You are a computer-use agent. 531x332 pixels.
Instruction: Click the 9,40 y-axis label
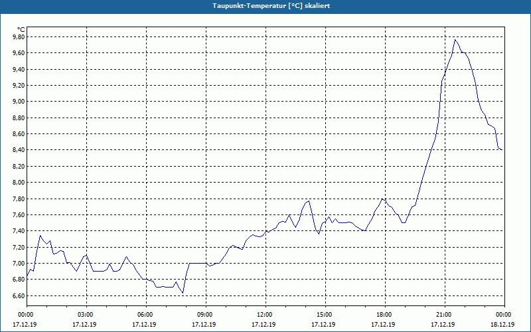tap(19, 70)
